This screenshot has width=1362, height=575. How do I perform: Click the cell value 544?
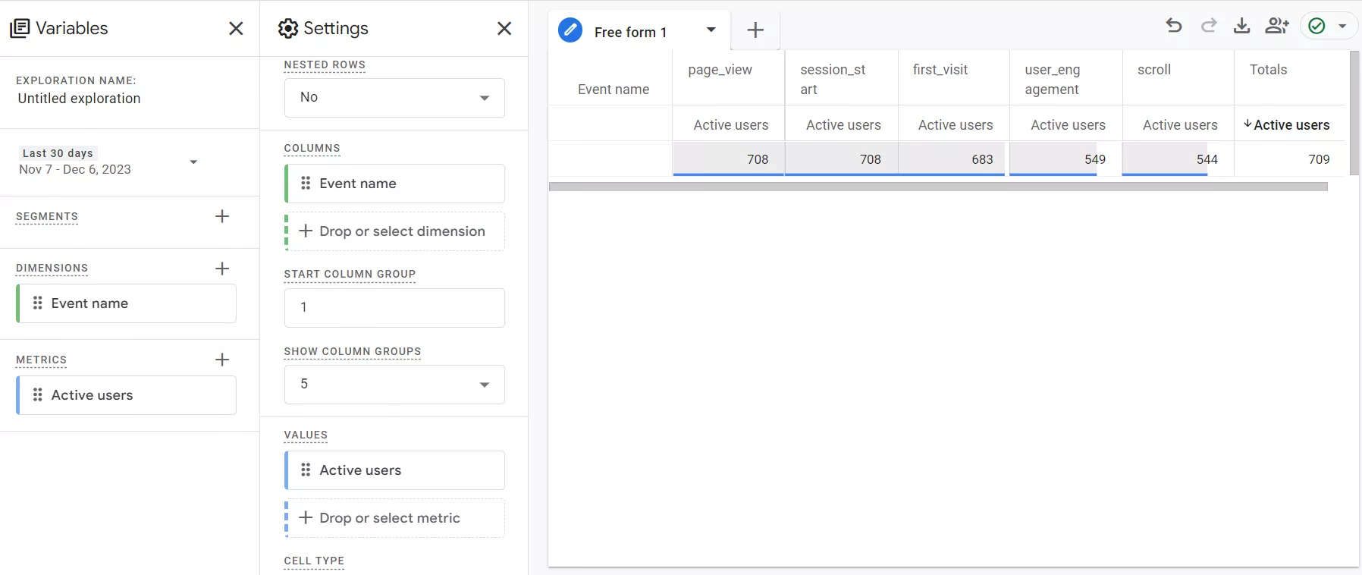pyautogui.click(x=1207, y=159)
